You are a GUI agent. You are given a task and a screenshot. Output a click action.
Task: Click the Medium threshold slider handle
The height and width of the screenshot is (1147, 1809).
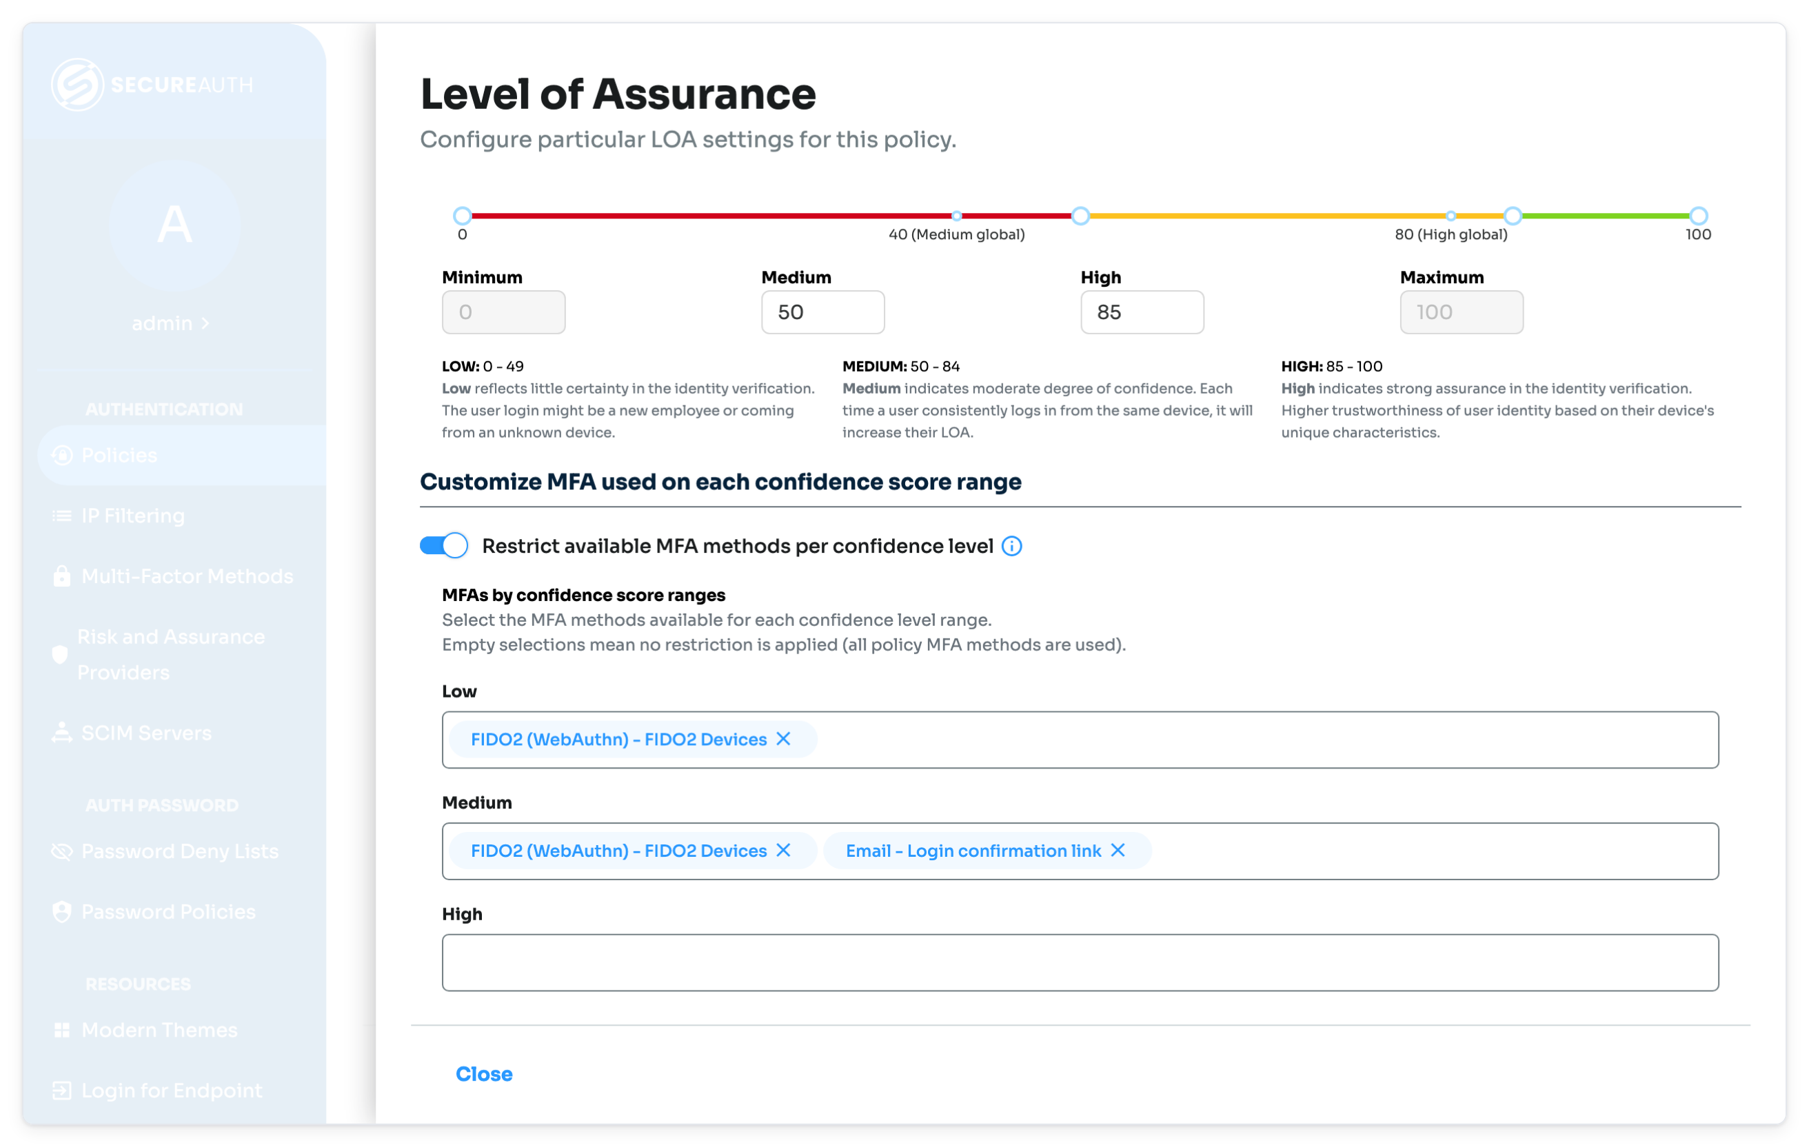pyautogui.click(x=1080, y=216)
